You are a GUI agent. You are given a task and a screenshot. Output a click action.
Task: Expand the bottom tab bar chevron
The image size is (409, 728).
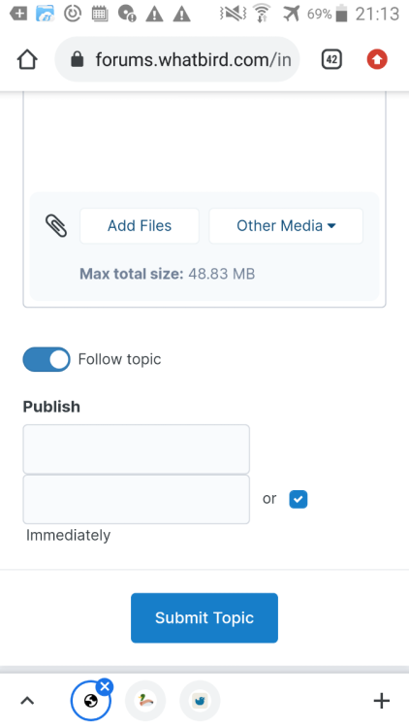click(x=27, y=701)
